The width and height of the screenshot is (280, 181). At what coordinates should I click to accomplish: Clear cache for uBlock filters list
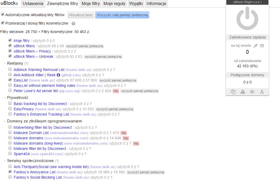coord(85,46)
